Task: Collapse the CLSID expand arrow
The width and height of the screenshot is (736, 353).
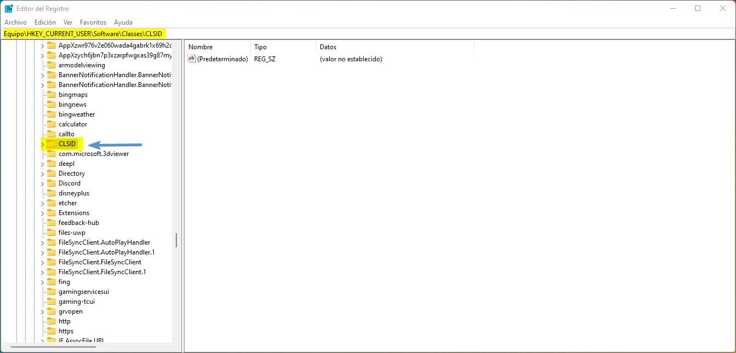Action: (43, 144)
